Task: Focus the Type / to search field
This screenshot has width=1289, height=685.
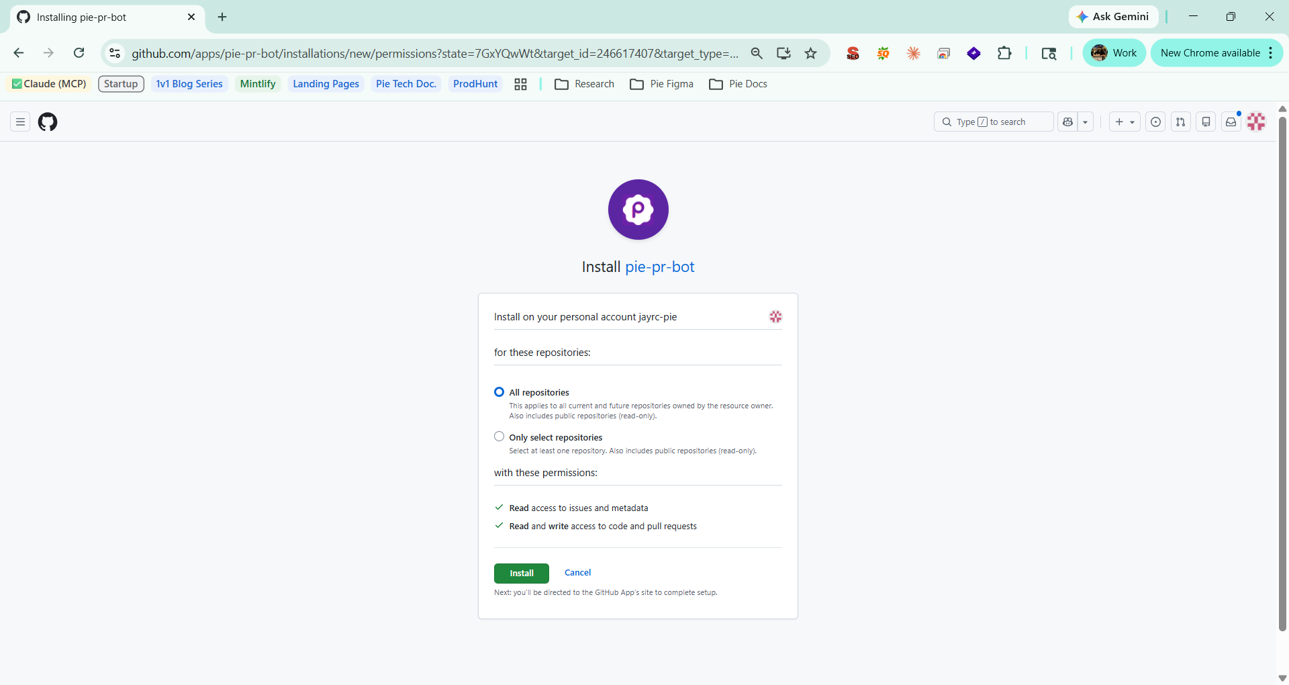Action: tap(994, 122)
